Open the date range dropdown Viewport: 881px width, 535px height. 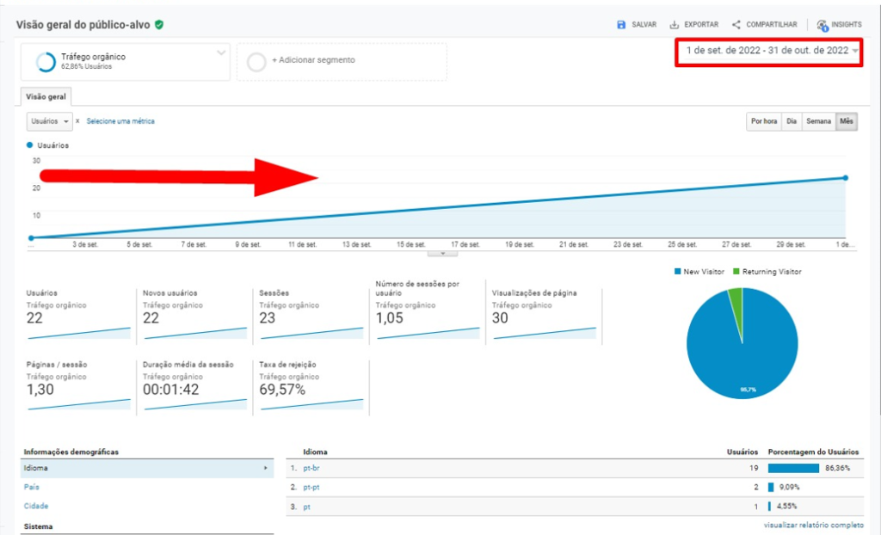pyautogui.click(x=855, y=52)
